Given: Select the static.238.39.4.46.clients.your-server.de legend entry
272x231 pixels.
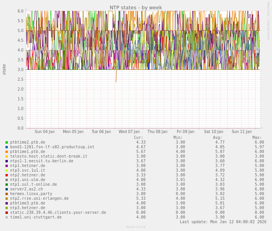Looking at the screenshot, I should pyautogui.click(x=58, y=213).
